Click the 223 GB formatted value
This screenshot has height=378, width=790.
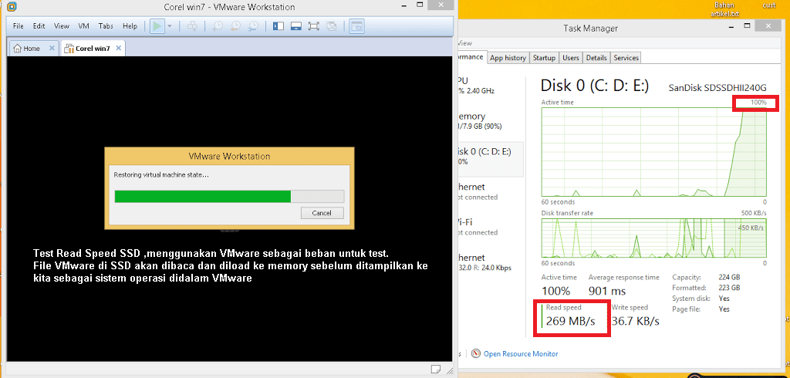point(729,288)
